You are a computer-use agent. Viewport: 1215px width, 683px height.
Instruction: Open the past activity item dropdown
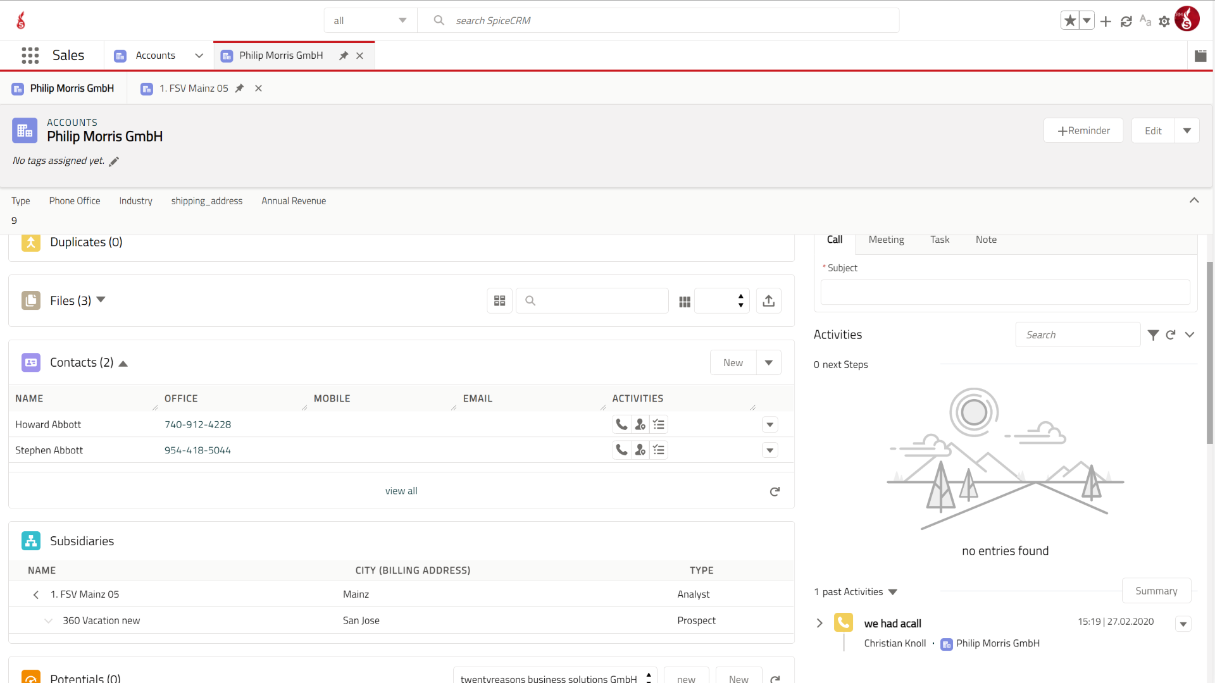click(x=1183, y=624)
